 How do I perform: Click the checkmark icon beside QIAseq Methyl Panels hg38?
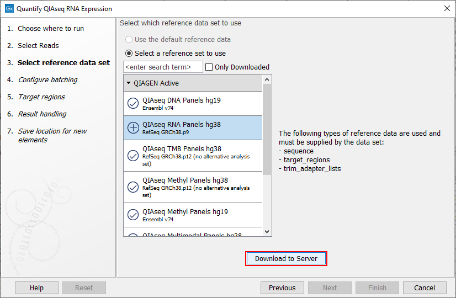click(x=133, y=187)
